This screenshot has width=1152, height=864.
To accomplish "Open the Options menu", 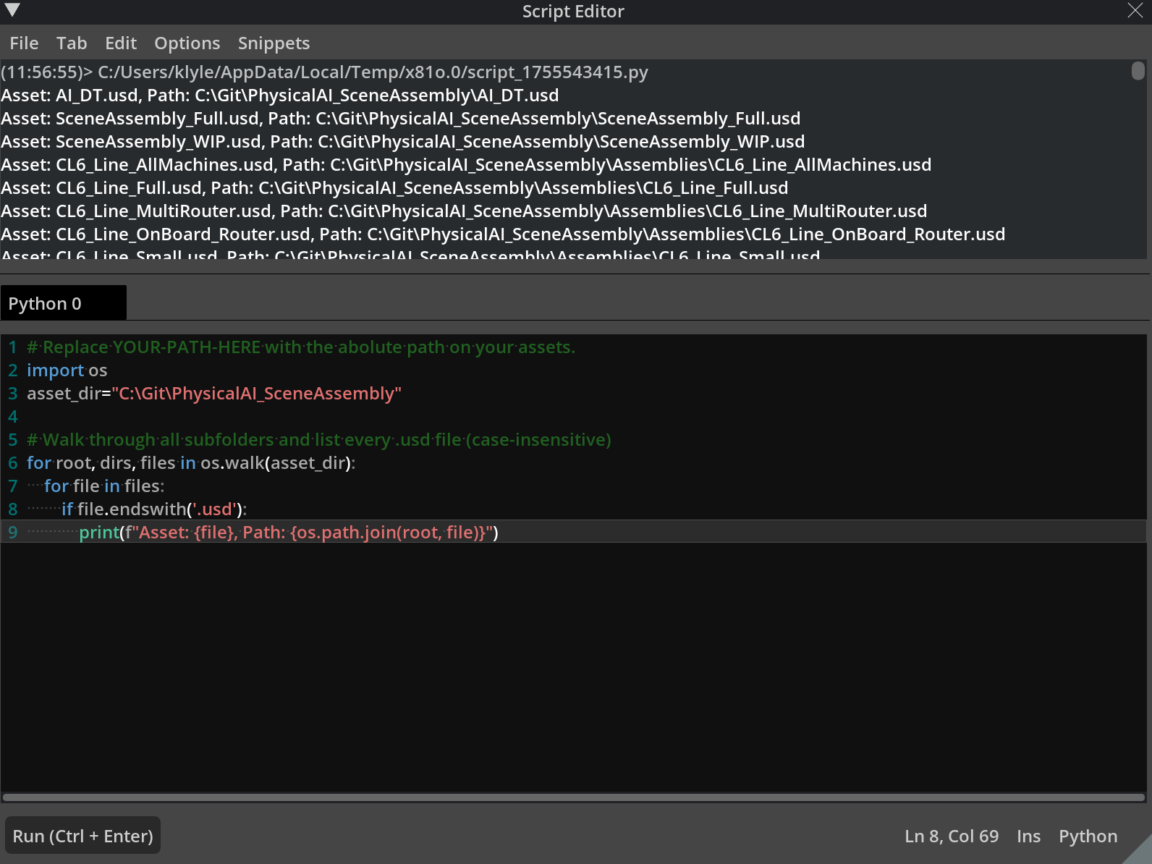I will (187, 43).
